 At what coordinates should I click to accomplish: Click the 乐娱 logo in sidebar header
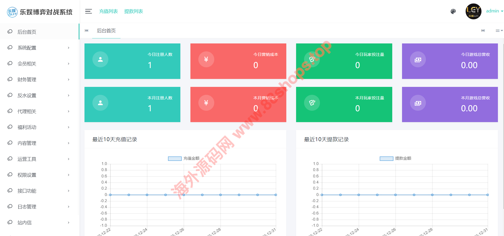(12, 12)
